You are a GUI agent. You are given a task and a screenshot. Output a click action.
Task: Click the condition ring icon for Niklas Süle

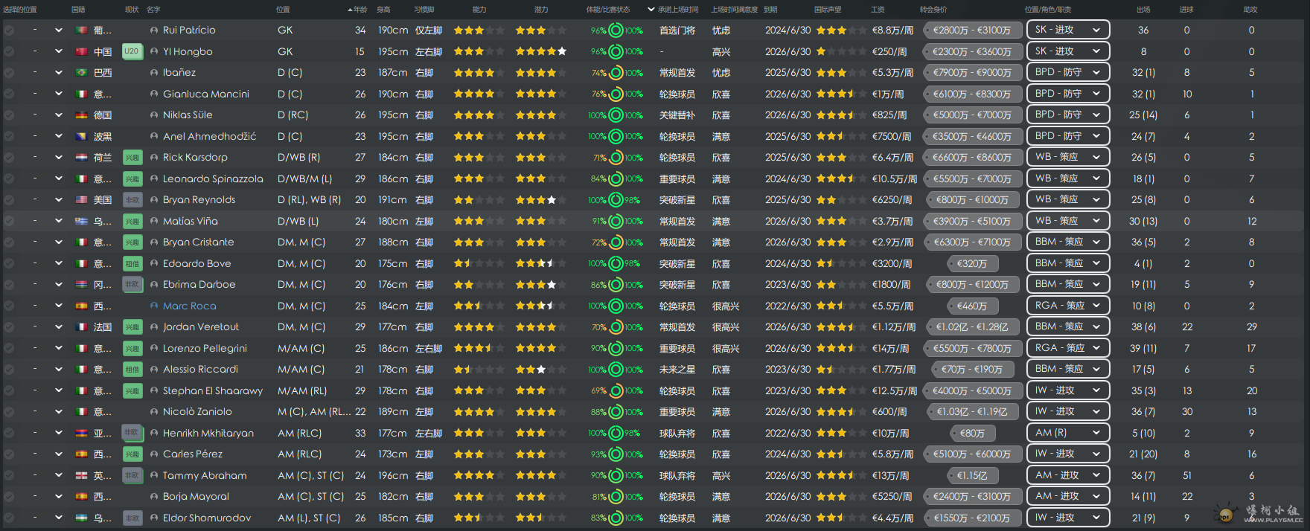point(616,115)
